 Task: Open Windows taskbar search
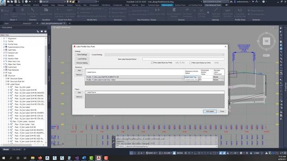click(11, 158)
